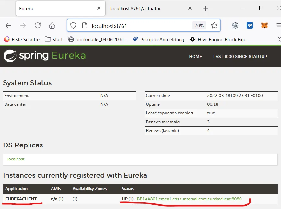This screenshot has height=209, width=281.
Task: Reset the 70% zoom level badge
Action: [x=199, y=26]
